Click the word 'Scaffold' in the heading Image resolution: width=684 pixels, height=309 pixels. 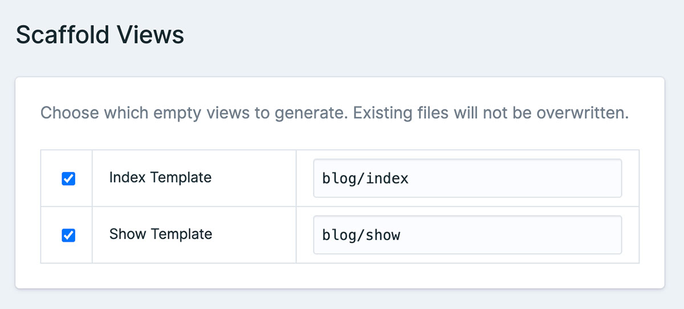coord(63,35)
